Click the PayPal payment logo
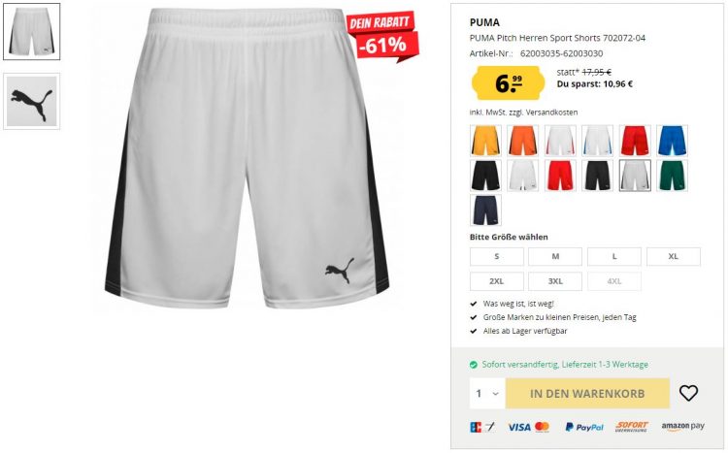Viewport: 728px width, 453px height. click(x=584, y=427)
